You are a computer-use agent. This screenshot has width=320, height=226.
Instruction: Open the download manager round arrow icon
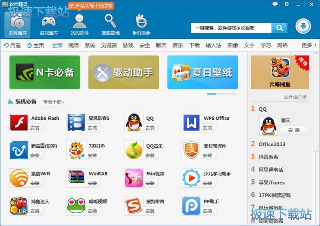point(303,26)
